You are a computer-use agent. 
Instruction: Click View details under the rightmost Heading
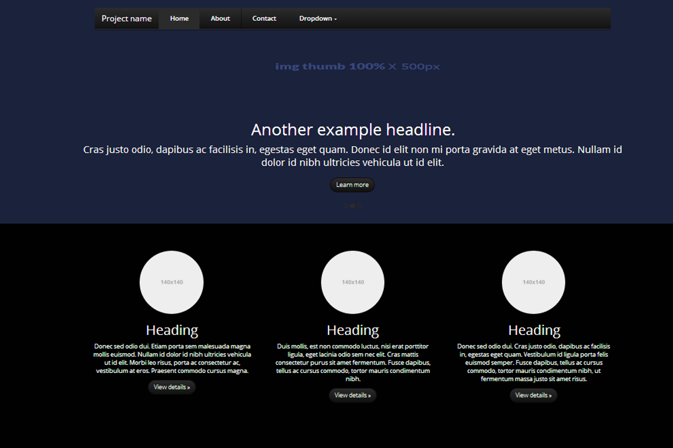coord(533,395)
